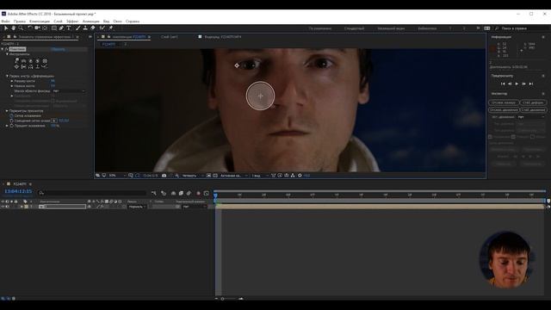The height and width of the screenshot is (310, 551).
Task: Select the Clone Stamp tool
Action: [85, 28]
